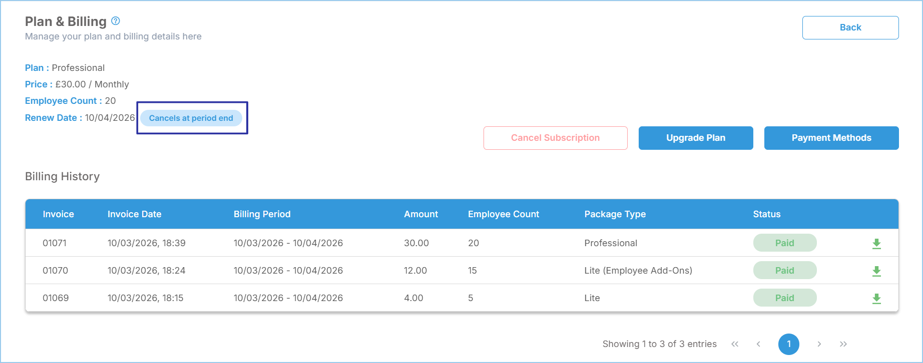Open Payment Methods
The image size is (923, 363).
pyautogui.click(x=831, y=138)
